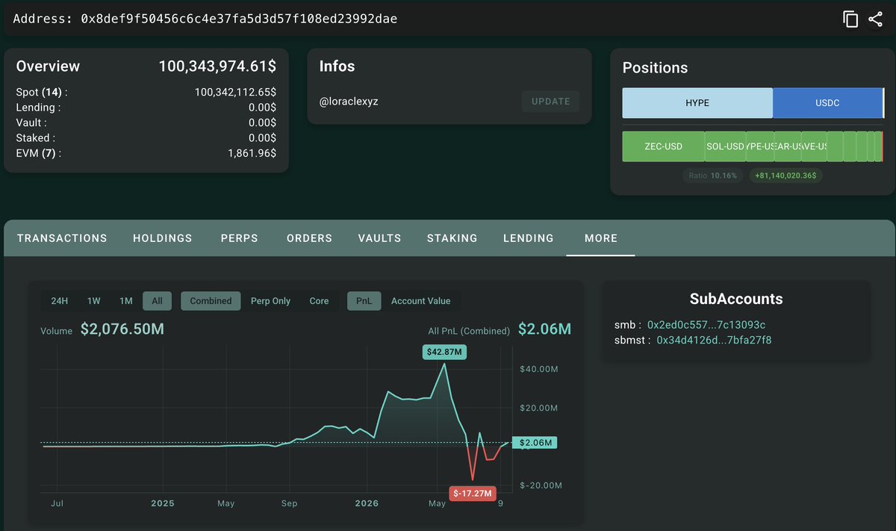Screen dimensions: 896x531
Task: Click the Lending row in Overview
Action: (x=146, y=108)
